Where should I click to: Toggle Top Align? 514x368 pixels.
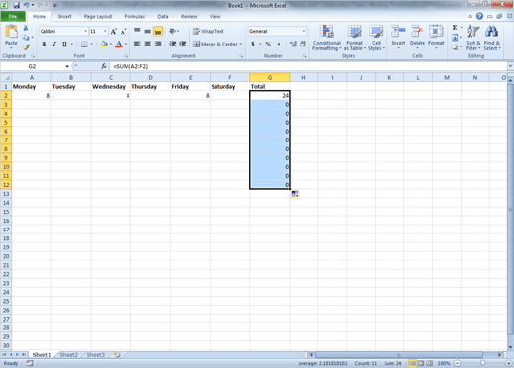137,31
